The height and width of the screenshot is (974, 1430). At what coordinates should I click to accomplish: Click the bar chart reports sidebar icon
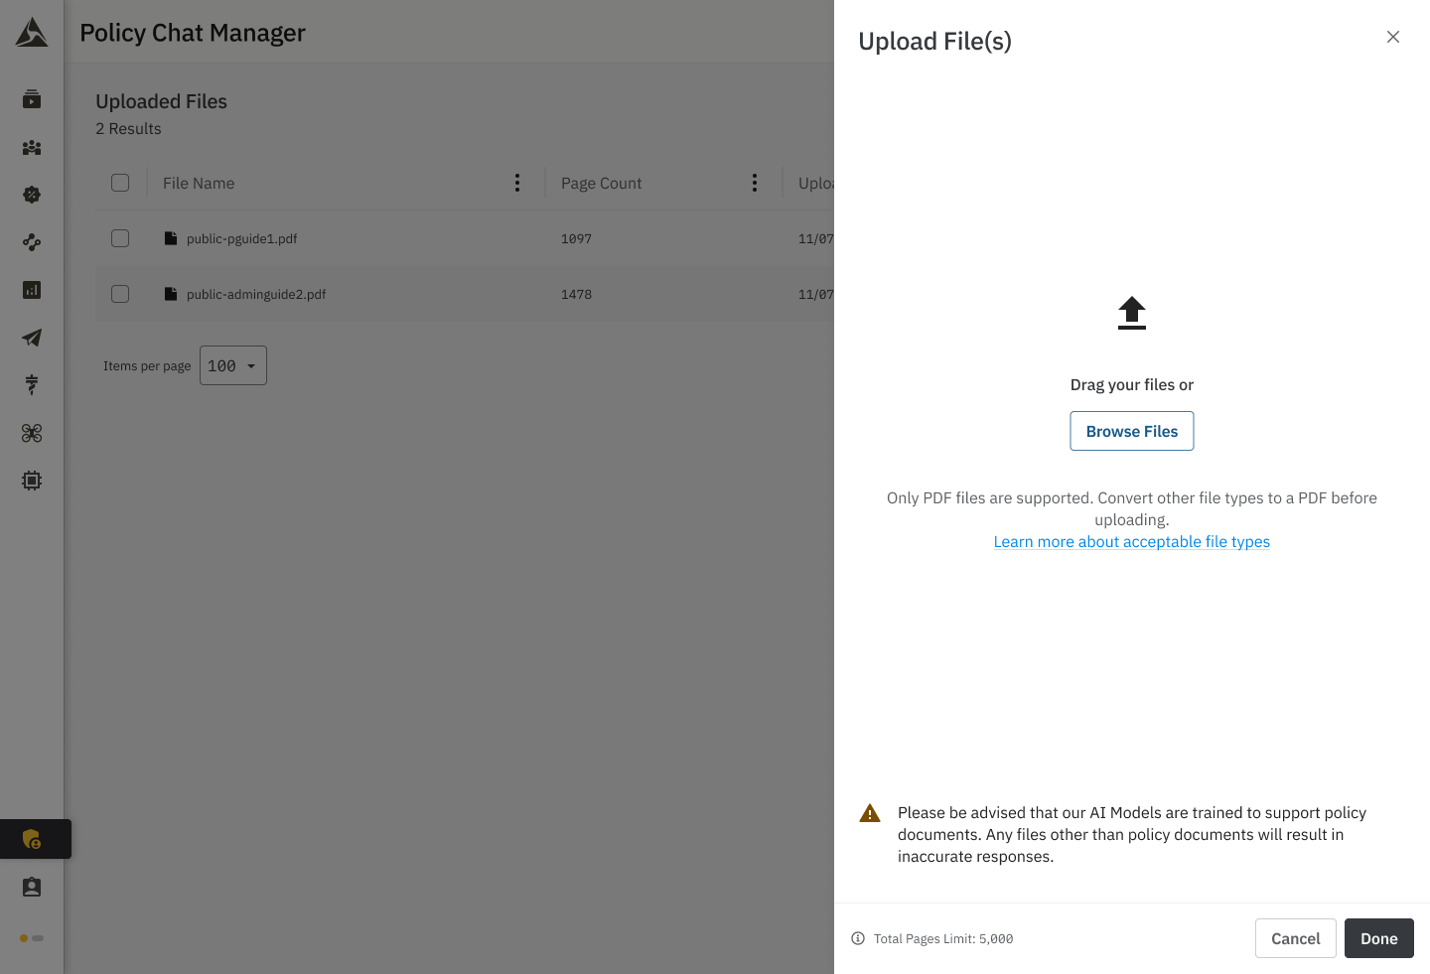[x=32, y=290]
